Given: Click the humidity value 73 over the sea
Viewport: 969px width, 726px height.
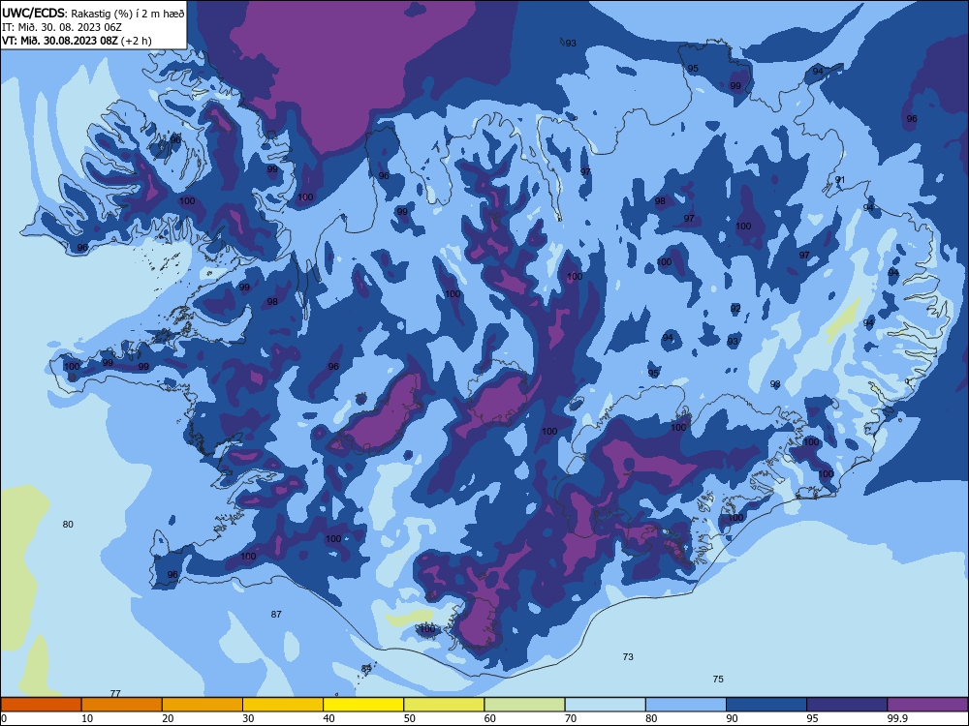Looking at the screenshot, I should 628,657.
